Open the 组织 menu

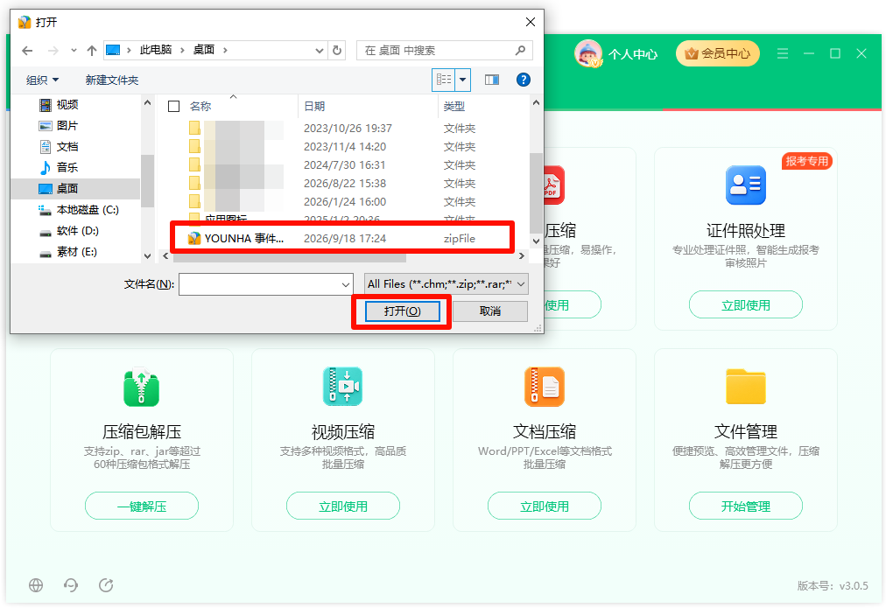(x=42, y=80)
